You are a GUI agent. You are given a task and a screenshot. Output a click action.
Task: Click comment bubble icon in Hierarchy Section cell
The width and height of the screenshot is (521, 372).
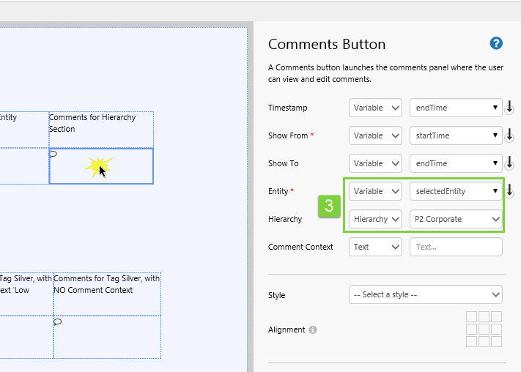pyautogui.click(x=53, y=154)
